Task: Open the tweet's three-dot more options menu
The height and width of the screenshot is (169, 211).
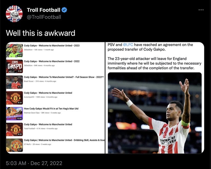Action: coord(201,10)
